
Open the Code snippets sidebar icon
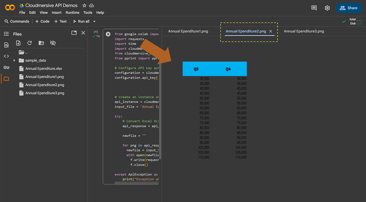(x=6, y=56)
